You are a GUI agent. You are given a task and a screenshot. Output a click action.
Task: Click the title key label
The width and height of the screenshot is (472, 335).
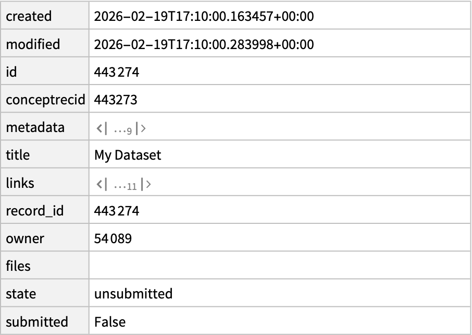click(x=18, y=155)
